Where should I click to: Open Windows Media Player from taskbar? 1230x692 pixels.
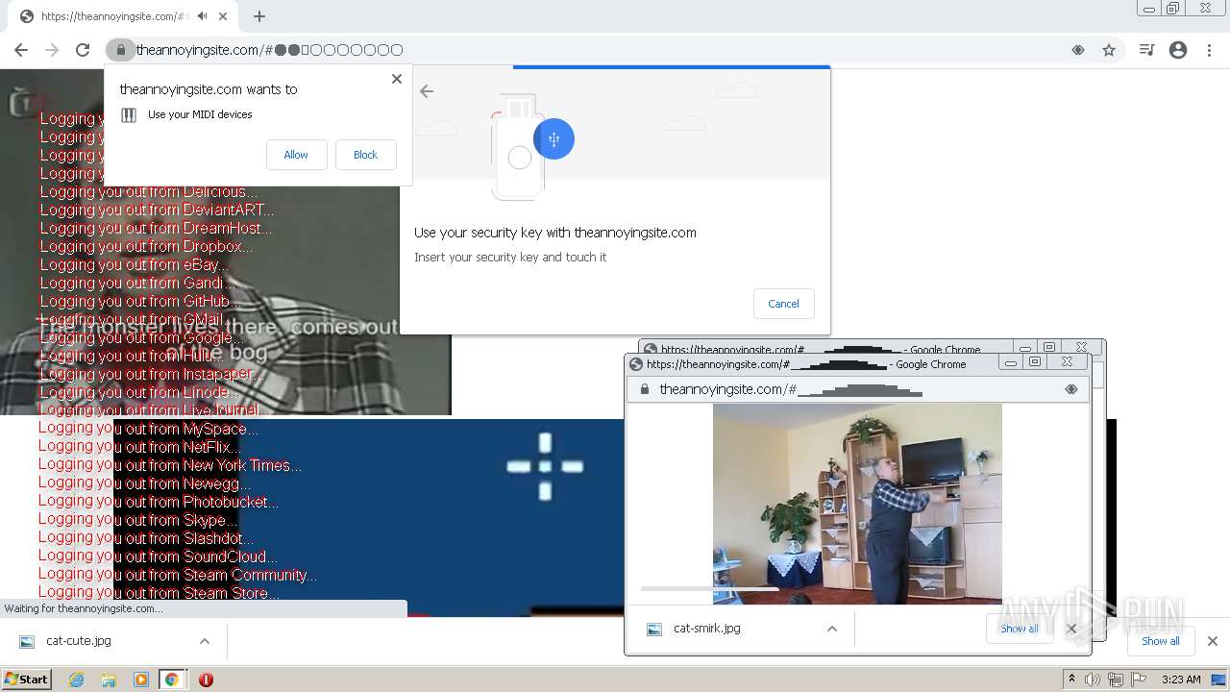tap(140, 680)
